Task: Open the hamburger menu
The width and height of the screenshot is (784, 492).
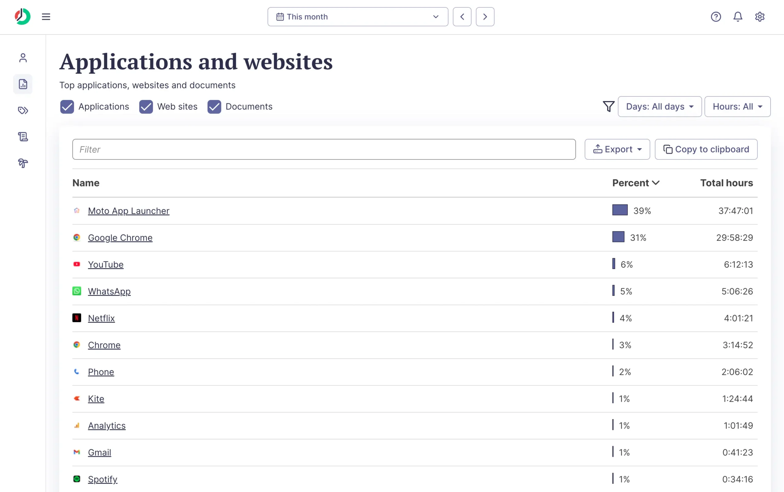Action: point(46,17)
